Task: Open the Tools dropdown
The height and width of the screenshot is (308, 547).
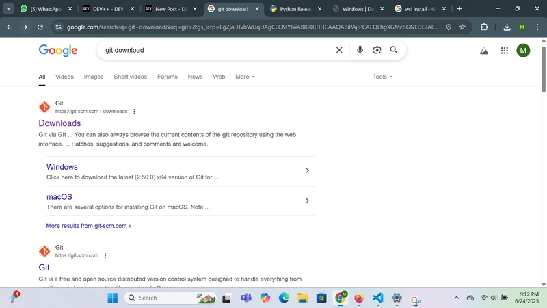Action: click(382, 77)
